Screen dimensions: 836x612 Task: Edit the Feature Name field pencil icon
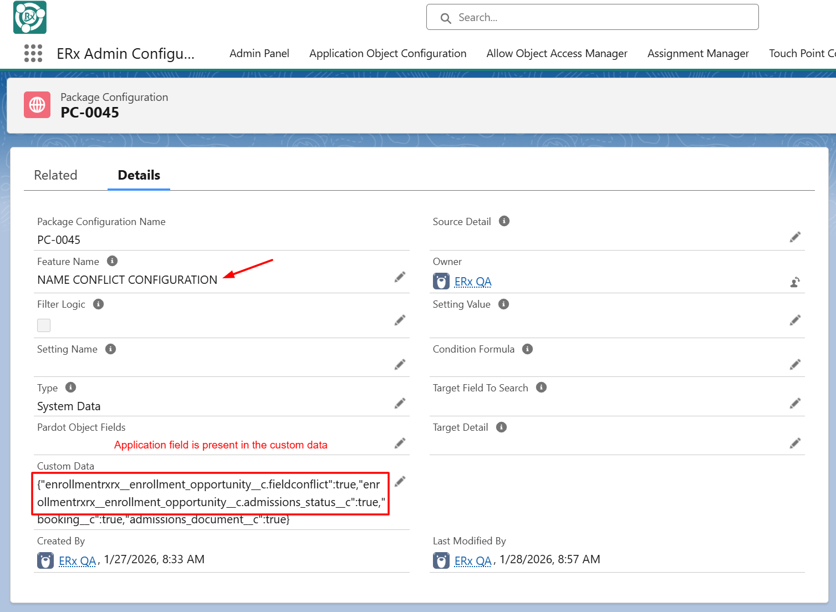[x=400, y=277]
